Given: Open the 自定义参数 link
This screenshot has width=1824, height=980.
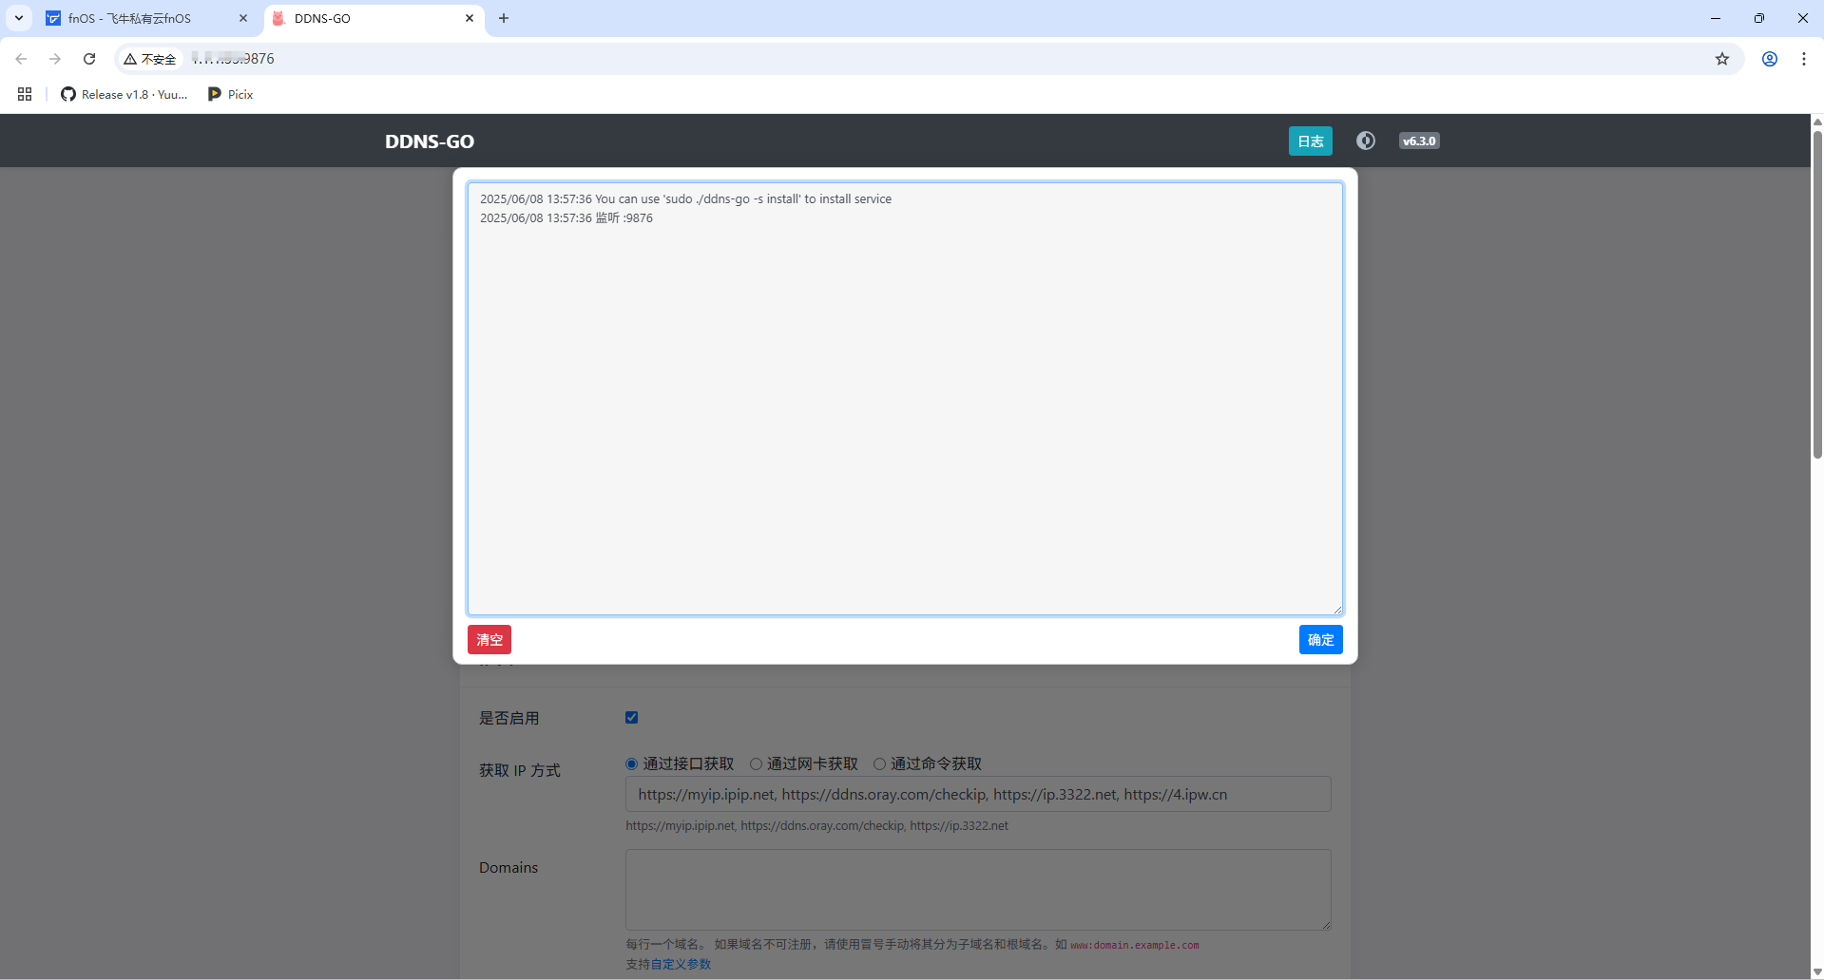Looking at the screenshot, I should [681, 963].
